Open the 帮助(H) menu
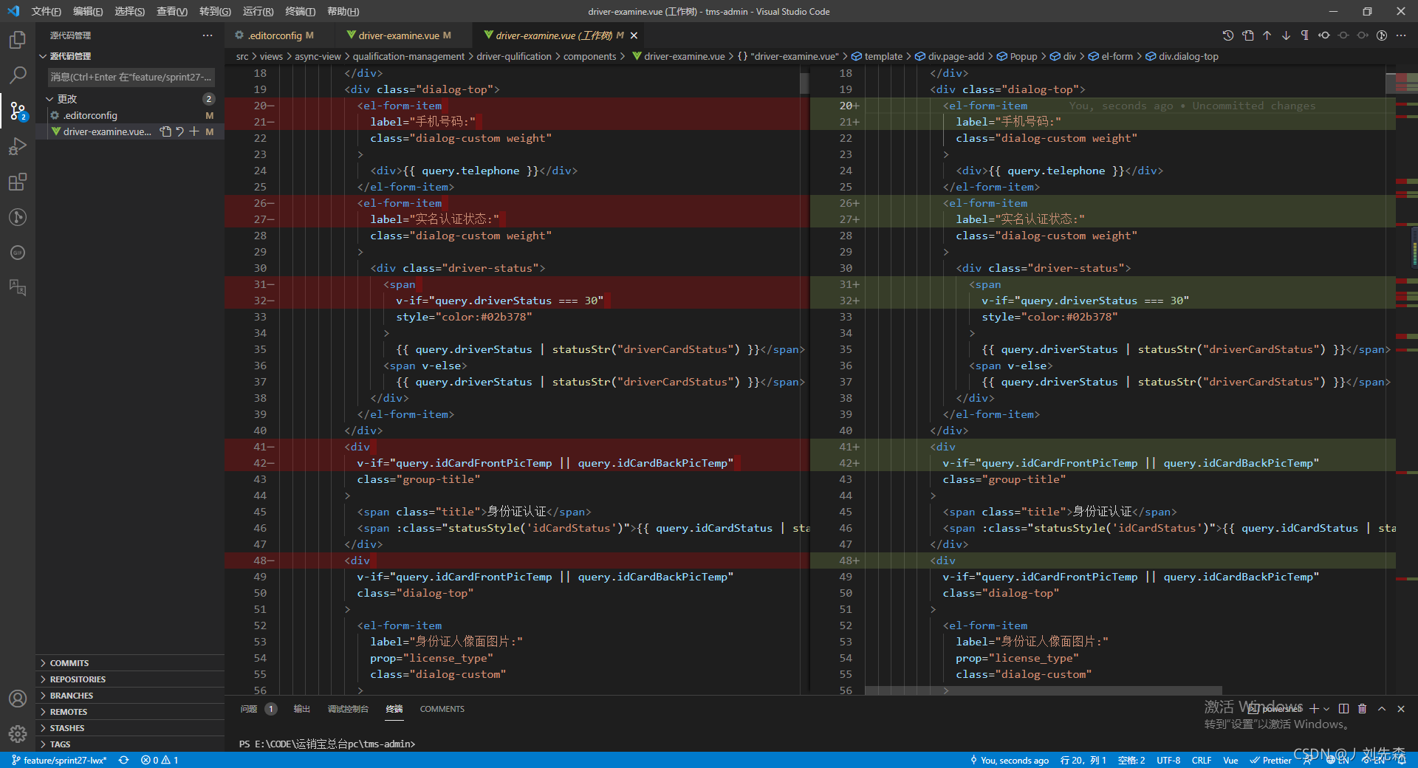Image resolution: width=1418 pixels, height=768 pixels. 343,12
